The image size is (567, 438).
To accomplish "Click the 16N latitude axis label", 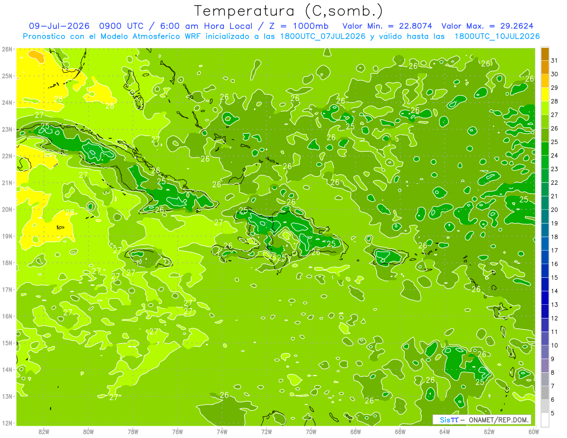I will pyautogui.click(x=7, y=316).
